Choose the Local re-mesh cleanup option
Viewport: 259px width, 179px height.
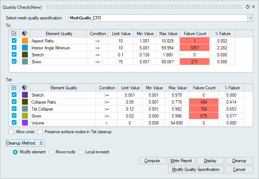coord(81,152)
